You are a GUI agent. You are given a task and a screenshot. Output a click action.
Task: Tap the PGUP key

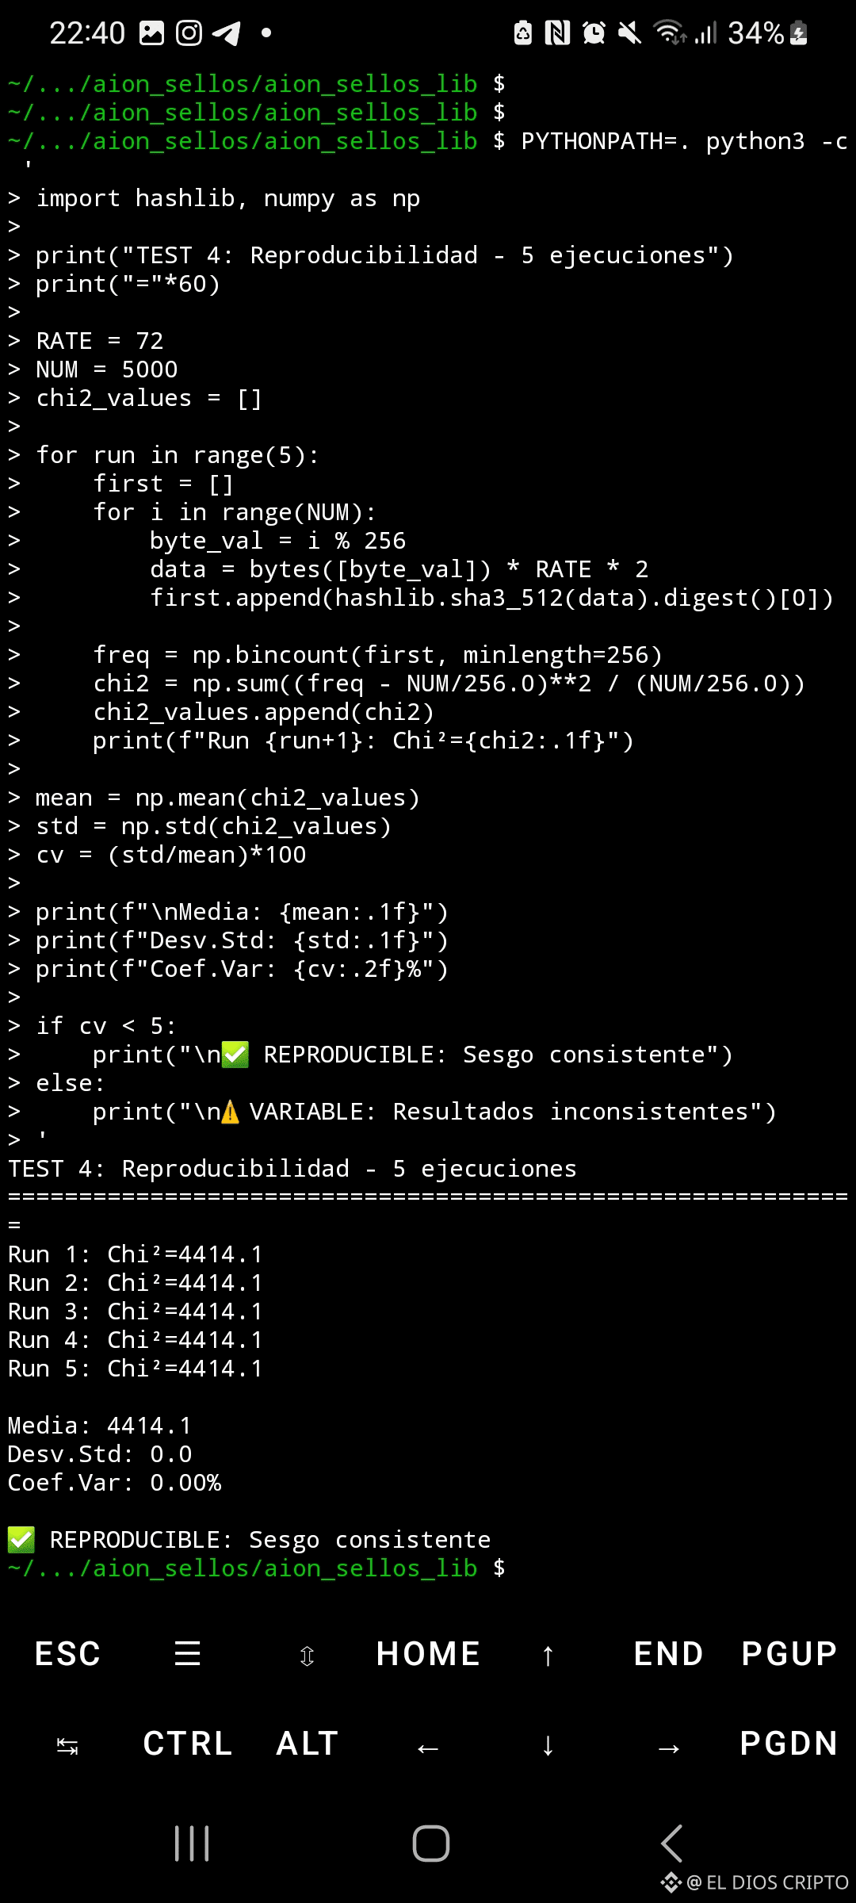789,1654
